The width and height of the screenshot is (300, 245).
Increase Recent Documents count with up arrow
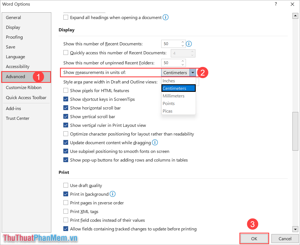tap(183, 42)
